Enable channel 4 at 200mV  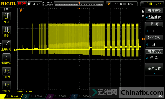click(82, 96)
